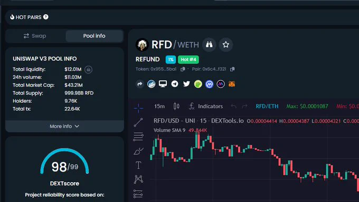
Task: Open the Twitter link icon
Action: click(x=186, y=84)
